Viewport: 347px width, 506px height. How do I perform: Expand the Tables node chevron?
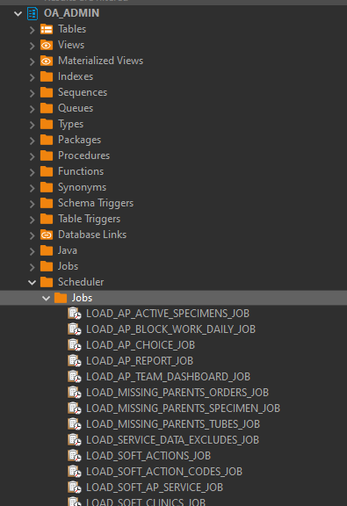point(32,30)
